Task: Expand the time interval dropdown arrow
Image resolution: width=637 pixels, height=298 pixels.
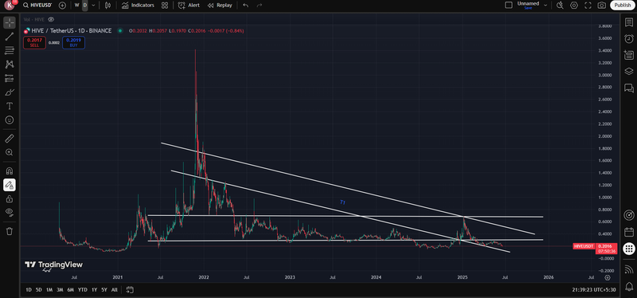Action: click(93, 6)
